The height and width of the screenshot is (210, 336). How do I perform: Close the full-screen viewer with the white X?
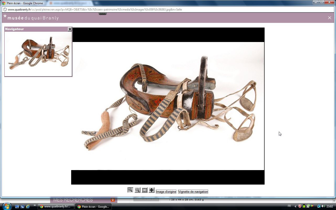click(329, 18)
